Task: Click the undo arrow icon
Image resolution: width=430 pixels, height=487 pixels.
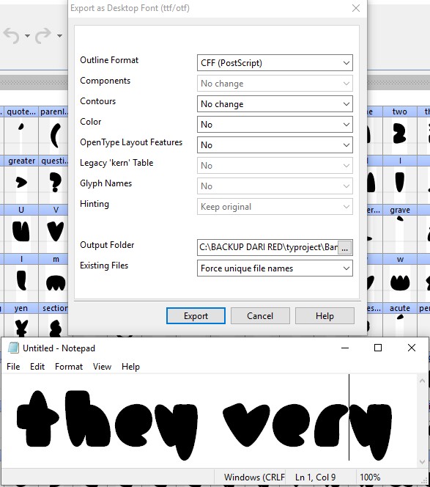Action: [12, 35]
